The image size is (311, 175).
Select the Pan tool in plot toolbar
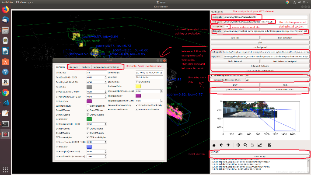coord(238,145)
